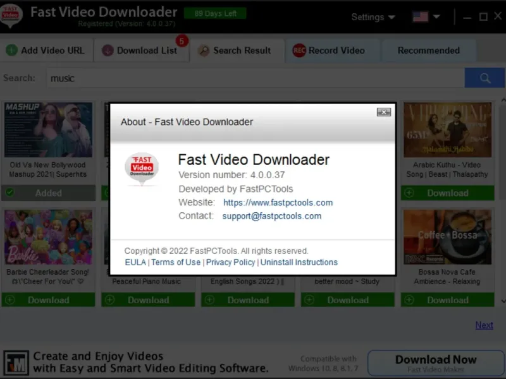
Task: Close the About dialog
Action: click(x=384, y=112)
